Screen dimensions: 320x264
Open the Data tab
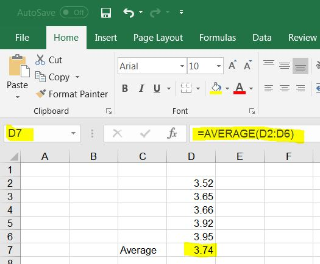[x=262, y=38]
